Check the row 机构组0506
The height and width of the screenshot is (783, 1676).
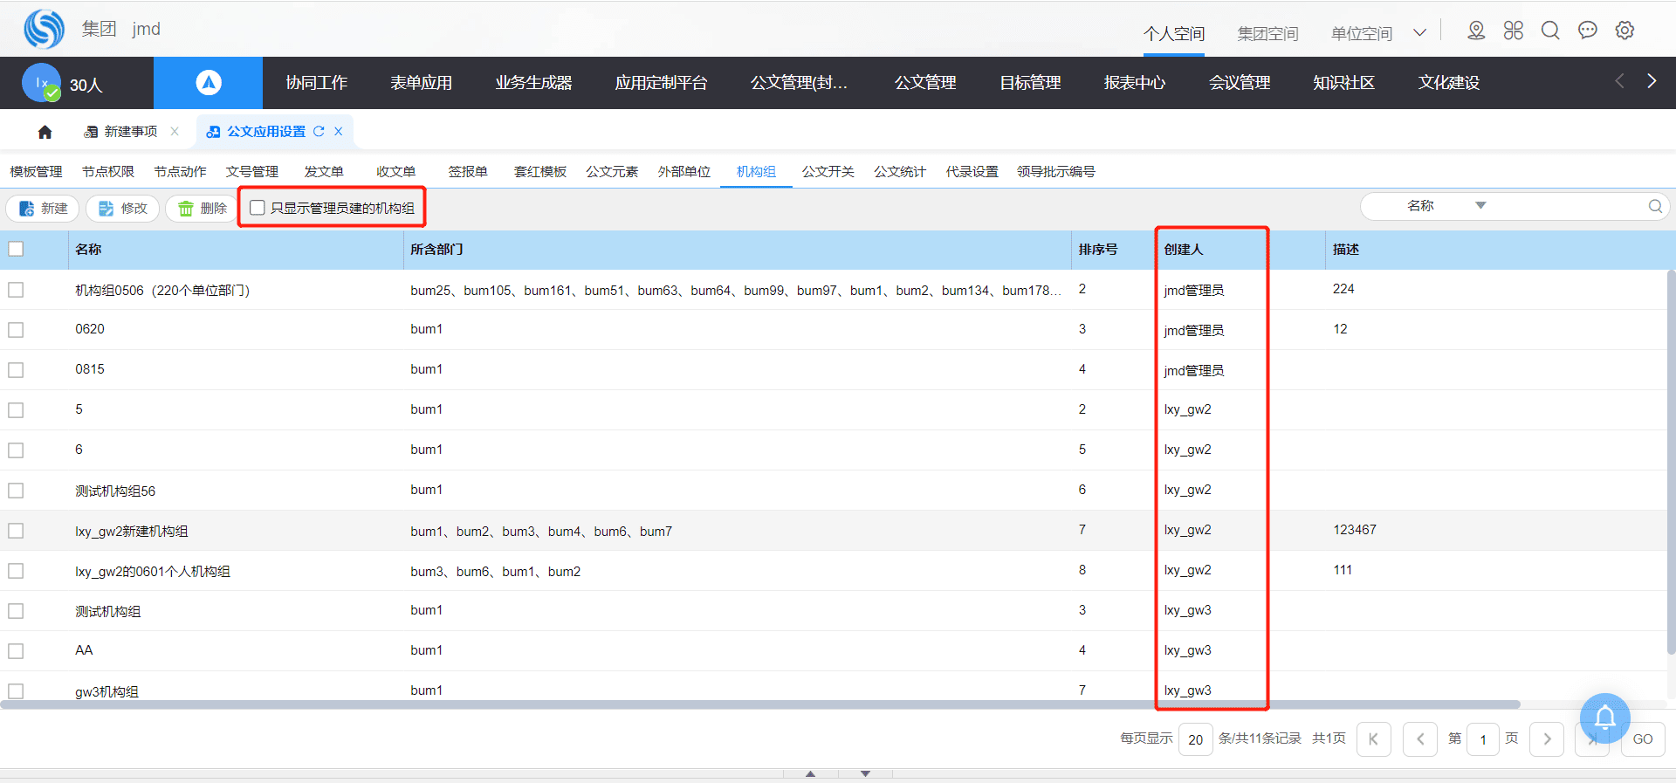16,290
